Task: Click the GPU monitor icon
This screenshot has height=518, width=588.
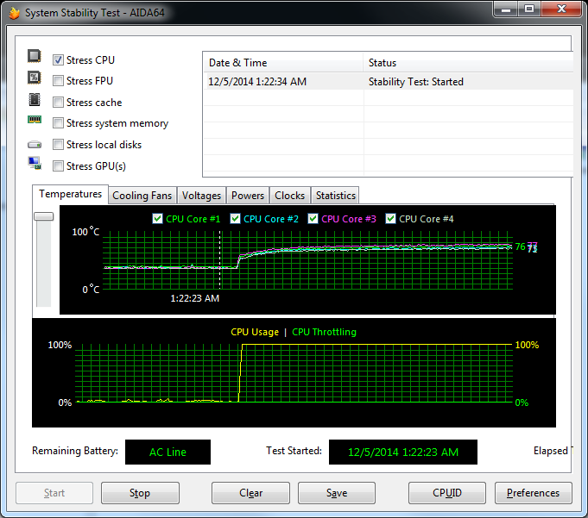Action: 35,163
